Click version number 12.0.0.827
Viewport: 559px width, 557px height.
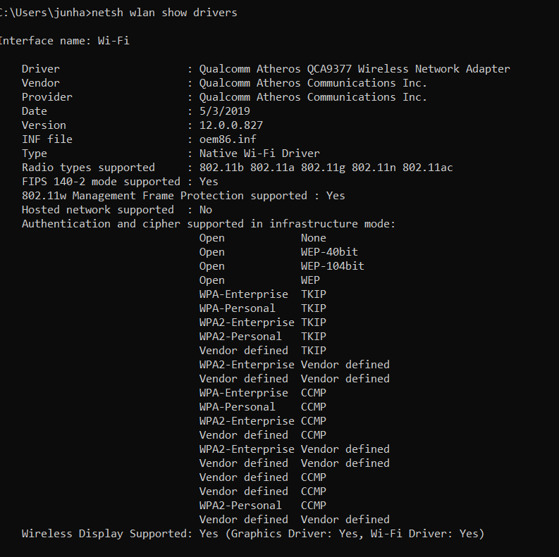(x=231, y=125)
